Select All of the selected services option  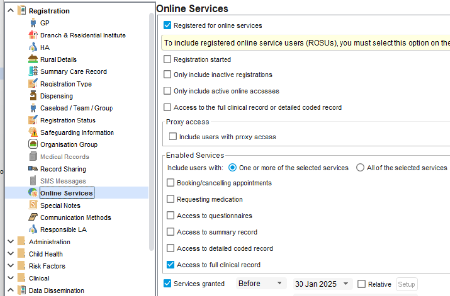pyautogui.click(x=360, y=168)
